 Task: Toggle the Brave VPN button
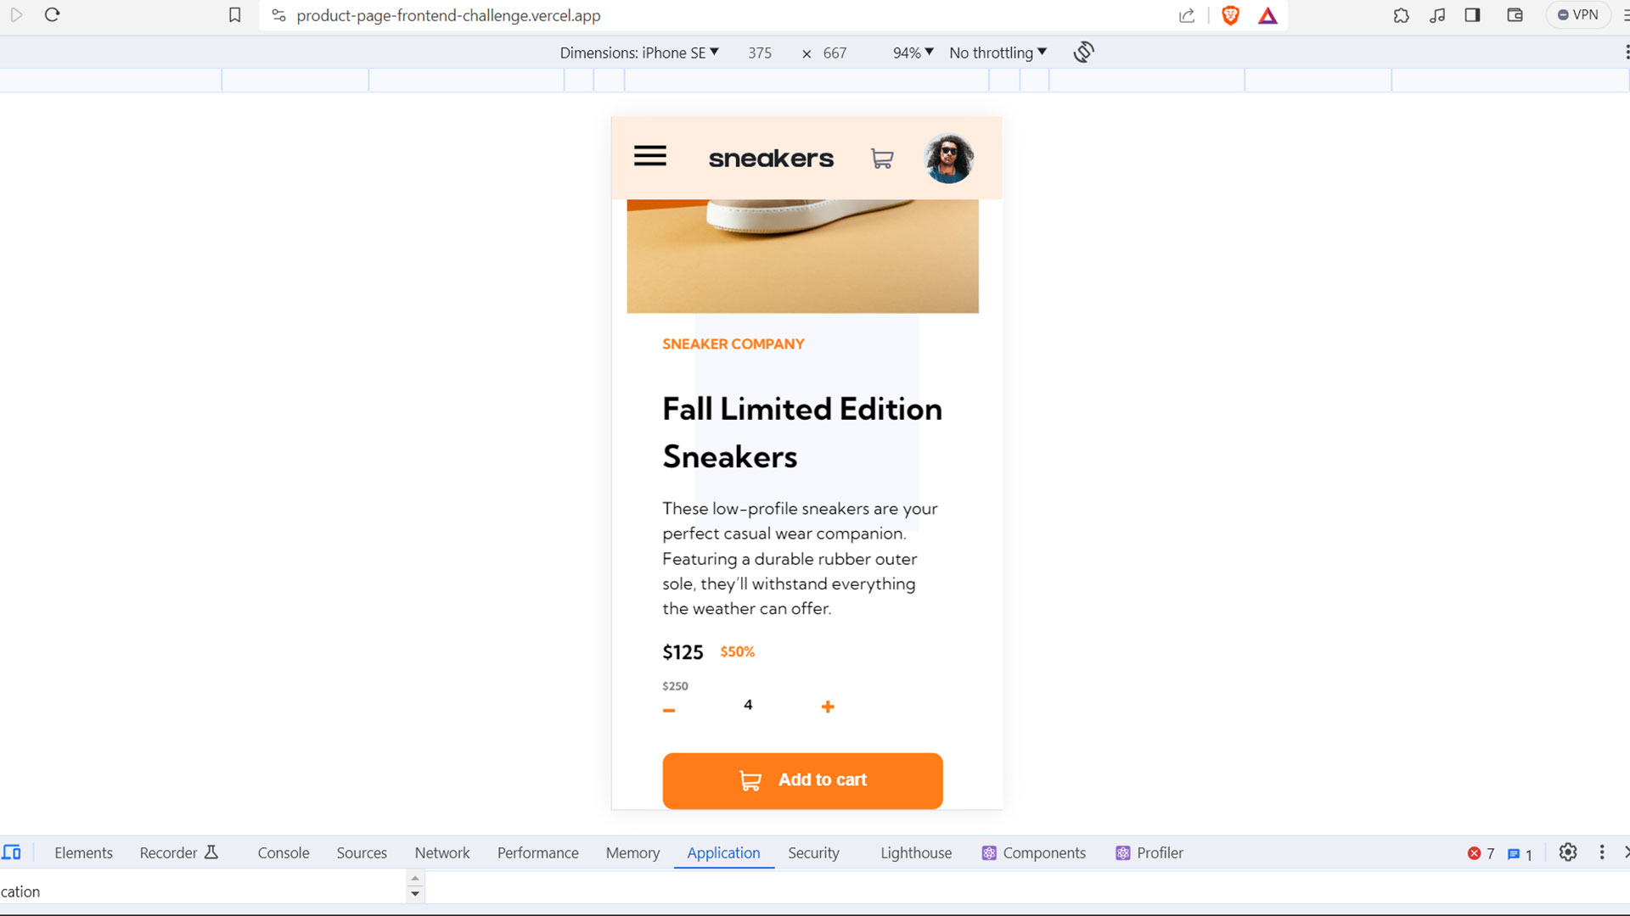pos(1578,15)
